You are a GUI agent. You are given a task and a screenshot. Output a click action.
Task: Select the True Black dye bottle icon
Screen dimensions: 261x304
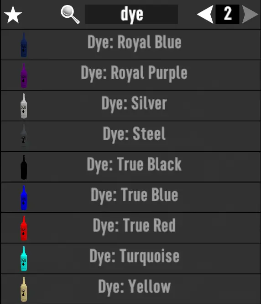(24, 167)
